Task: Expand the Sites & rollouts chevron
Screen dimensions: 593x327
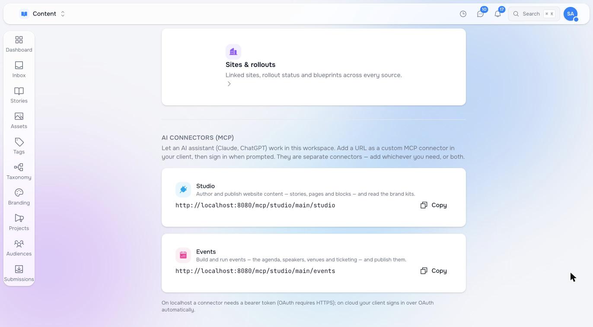Action: 229,84
